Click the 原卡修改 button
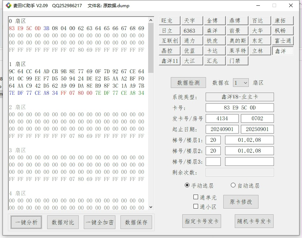The image size is (302, 238). point(241,202)
